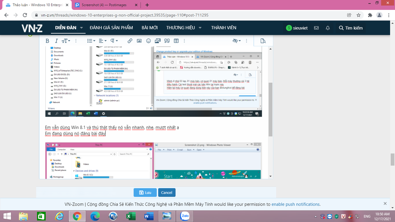Open the BÀI MỚI menu item
The height and width of the screenshot is (222, 395).
click(x=150, y=27)
